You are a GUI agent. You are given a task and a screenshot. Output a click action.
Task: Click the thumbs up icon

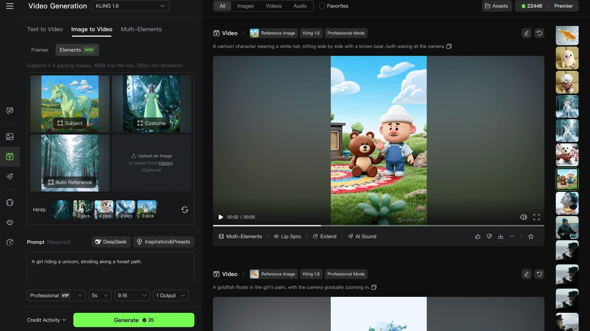pos(477,236)
